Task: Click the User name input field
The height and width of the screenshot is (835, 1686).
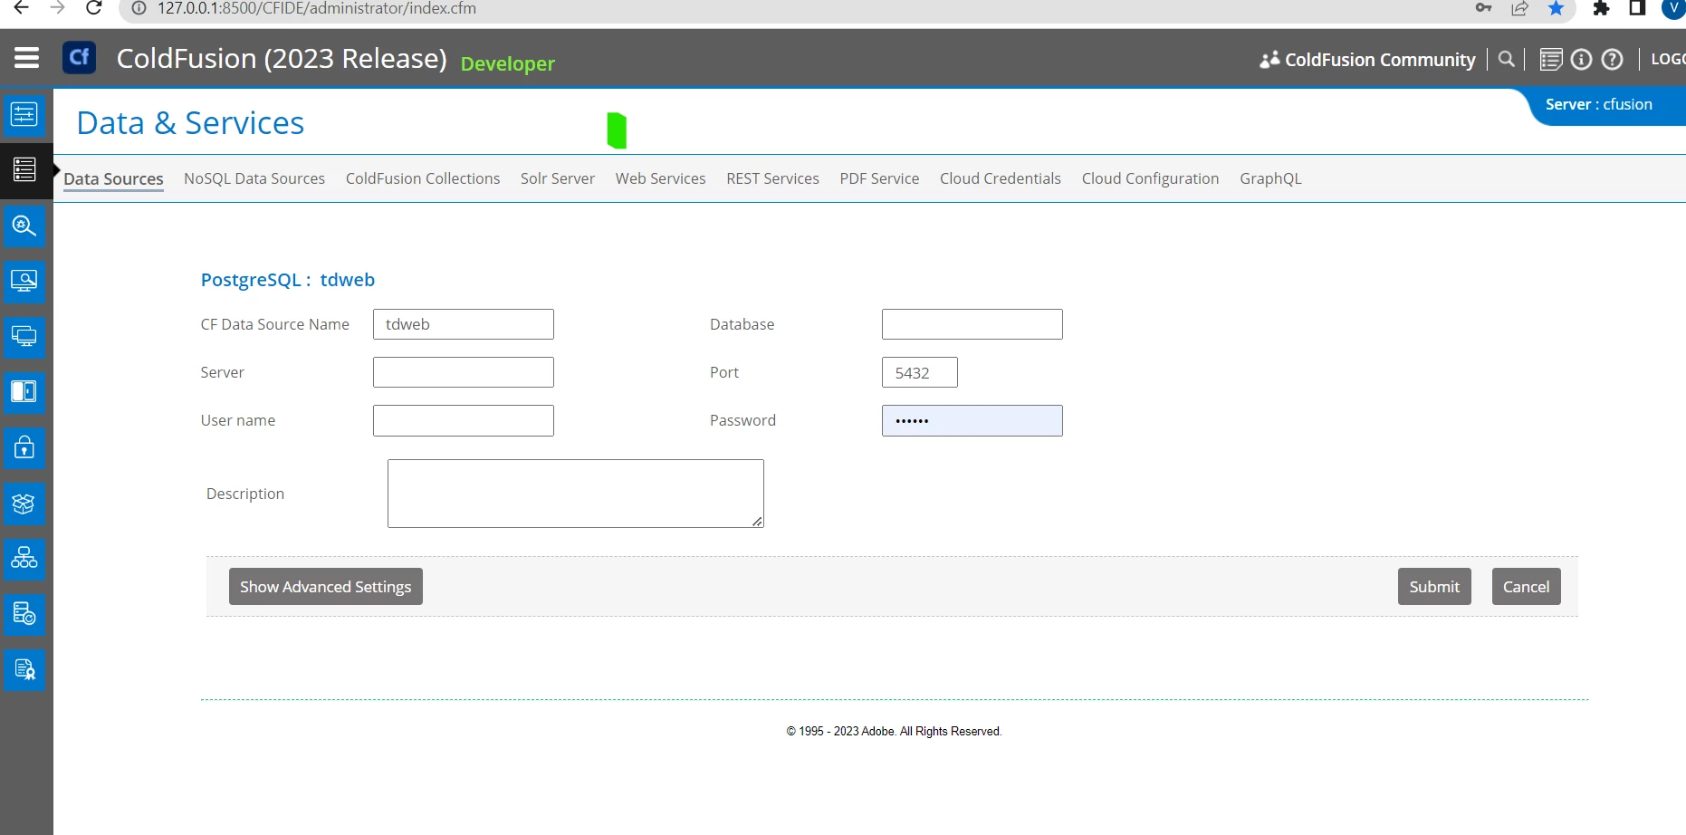Action: pos(464,420)
